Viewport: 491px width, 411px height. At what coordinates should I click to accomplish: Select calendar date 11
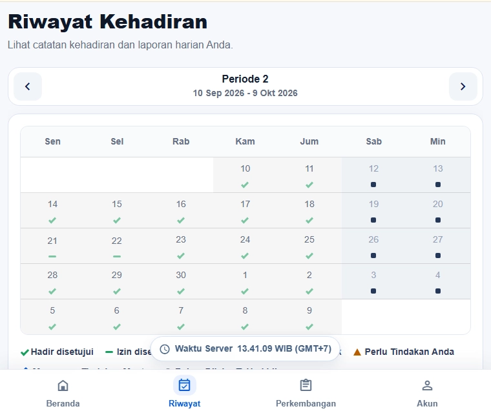(x=309, y=175)
